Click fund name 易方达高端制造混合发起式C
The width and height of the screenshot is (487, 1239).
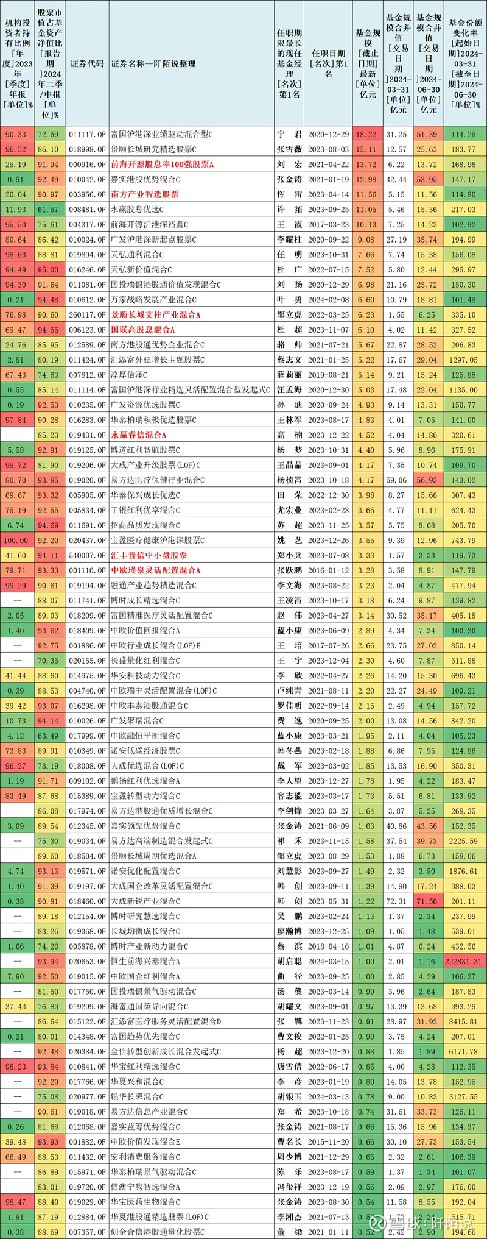point(162,841)
